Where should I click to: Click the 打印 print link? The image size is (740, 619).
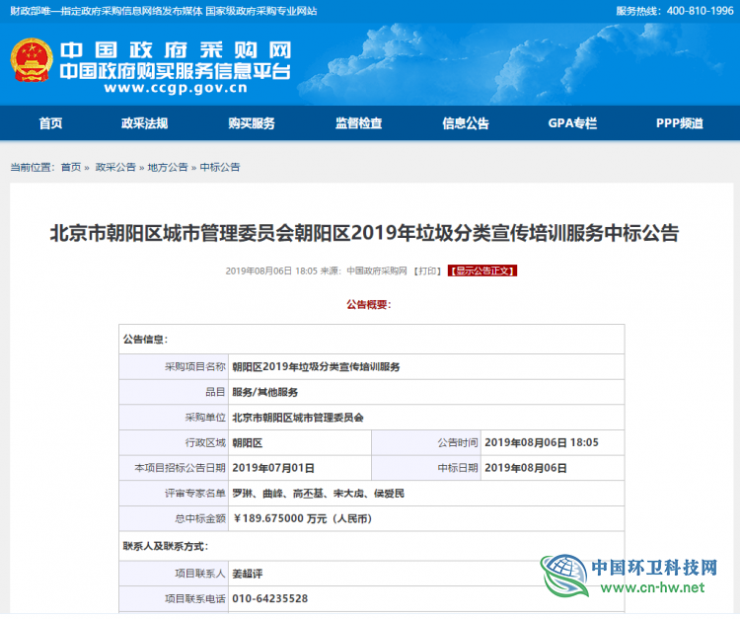[x=427, y=271]
